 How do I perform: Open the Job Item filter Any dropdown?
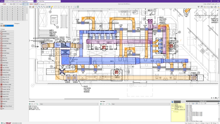tap(141, 104)
